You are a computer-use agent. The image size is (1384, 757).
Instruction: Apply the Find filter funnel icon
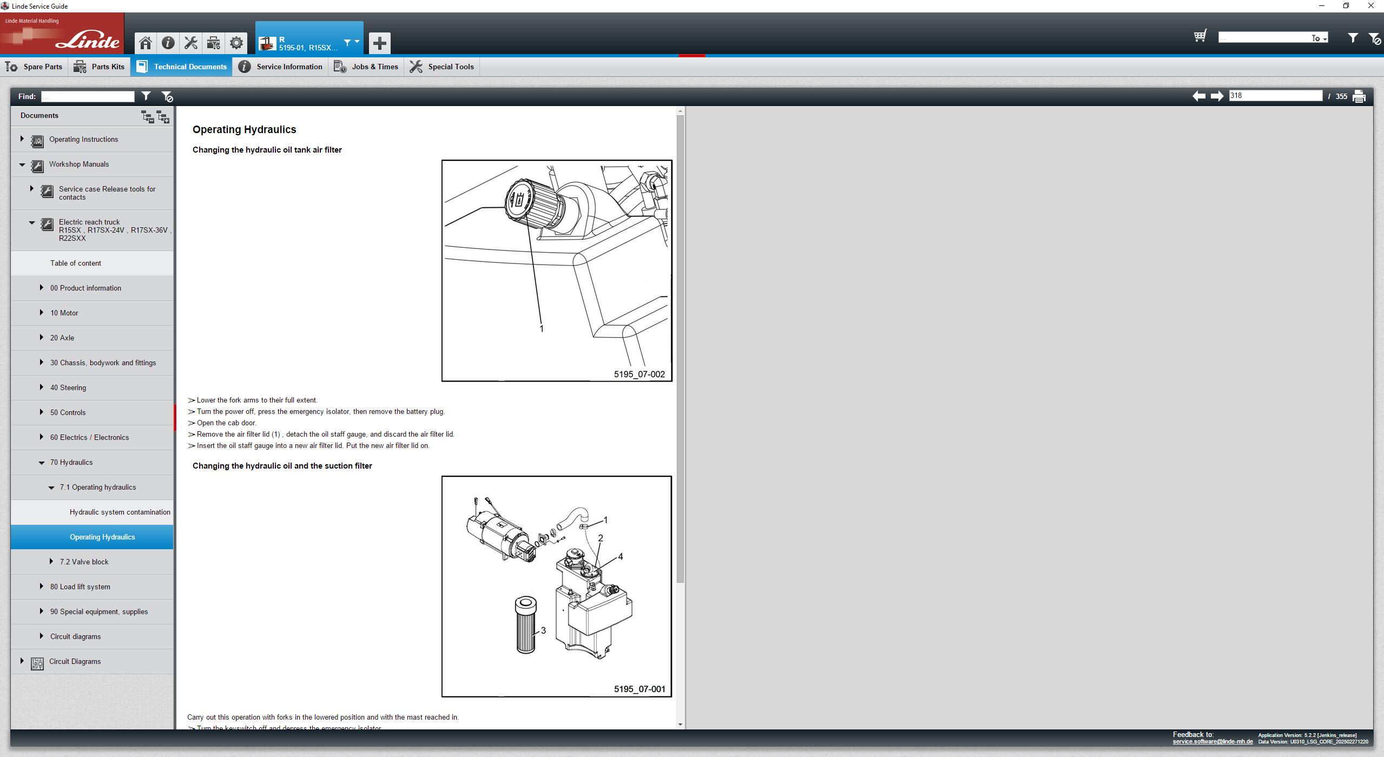(x=146, y=96)
